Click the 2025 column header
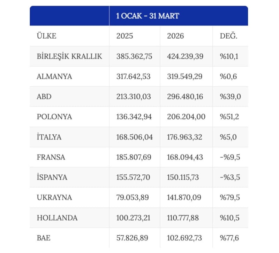Image resolution: width=279 pixels, height=253 pixels. [x=125, y=36]
